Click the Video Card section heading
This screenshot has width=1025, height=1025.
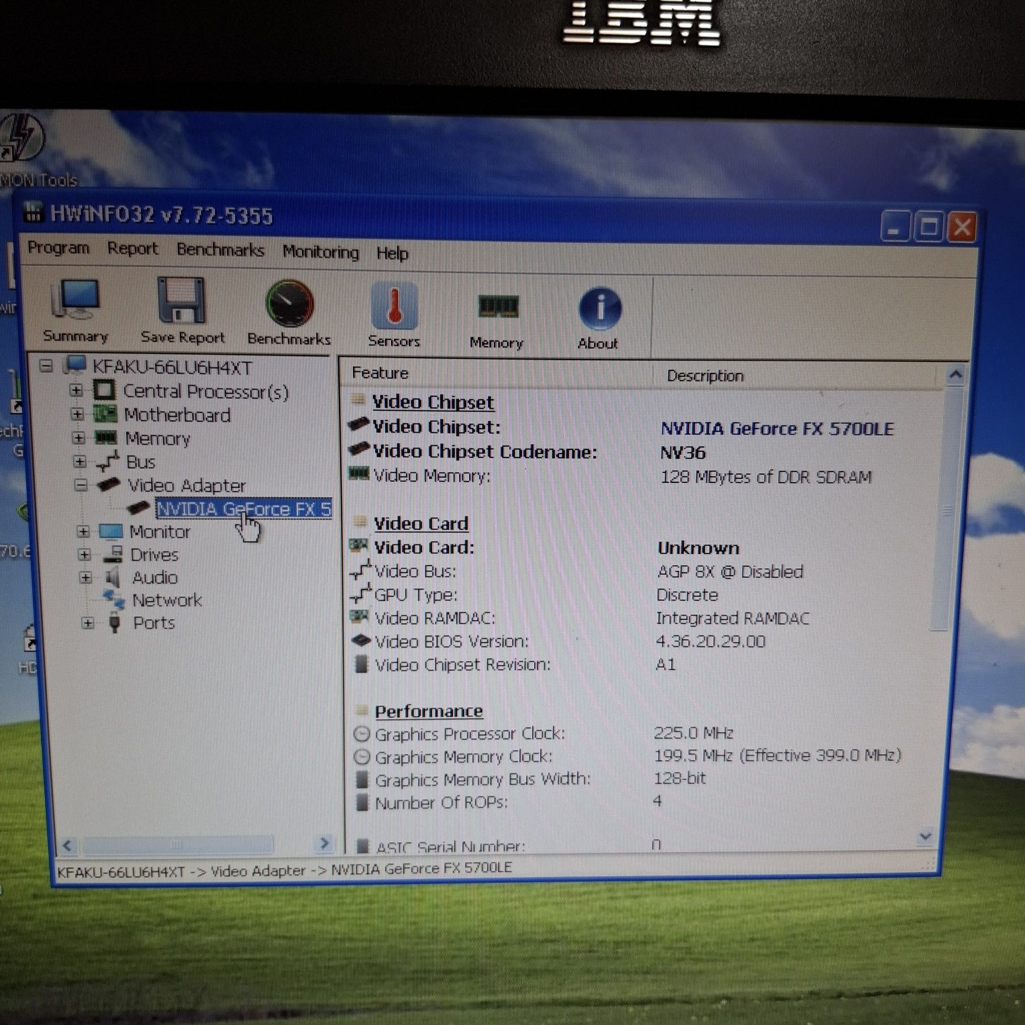coord(421,523)
